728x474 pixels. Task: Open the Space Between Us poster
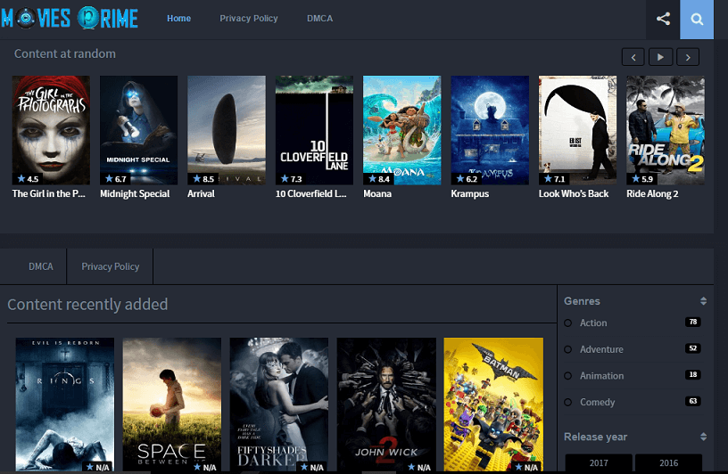tap(172, 405)
